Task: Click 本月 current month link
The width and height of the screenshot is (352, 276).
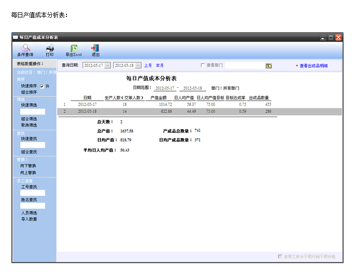Action: [160, 65]
